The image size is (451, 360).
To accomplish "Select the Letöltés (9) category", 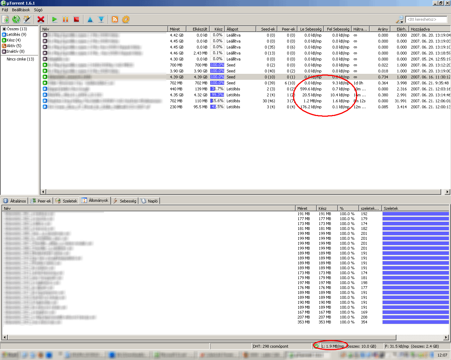I will click(x=16, y=34).
